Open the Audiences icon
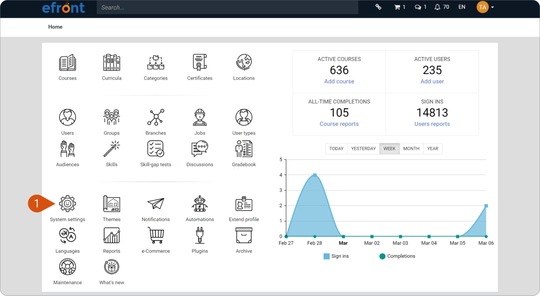The width and height of the screenshot is (540, 296). click(68, 149)
